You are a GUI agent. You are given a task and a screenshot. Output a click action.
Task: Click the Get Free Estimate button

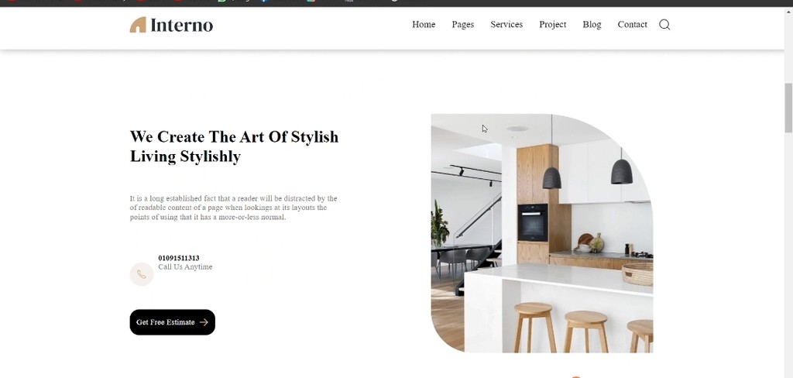[x=173, y=322]
